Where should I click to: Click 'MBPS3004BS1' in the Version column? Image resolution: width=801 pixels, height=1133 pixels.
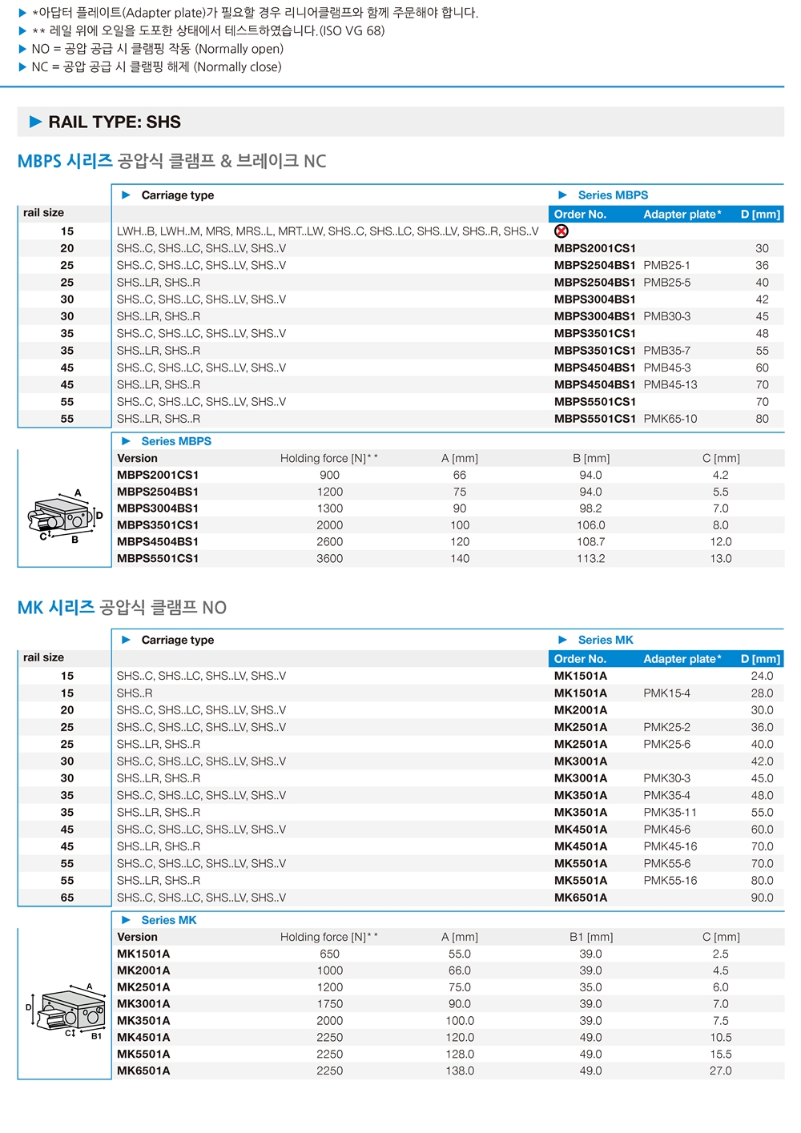point(158,508)
